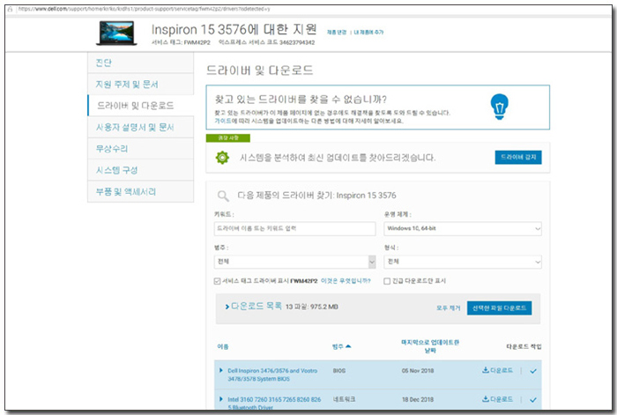
Task: Open the 사용자 설명서 및 문서 sidebar item
Action: click(x=140, y=127)
